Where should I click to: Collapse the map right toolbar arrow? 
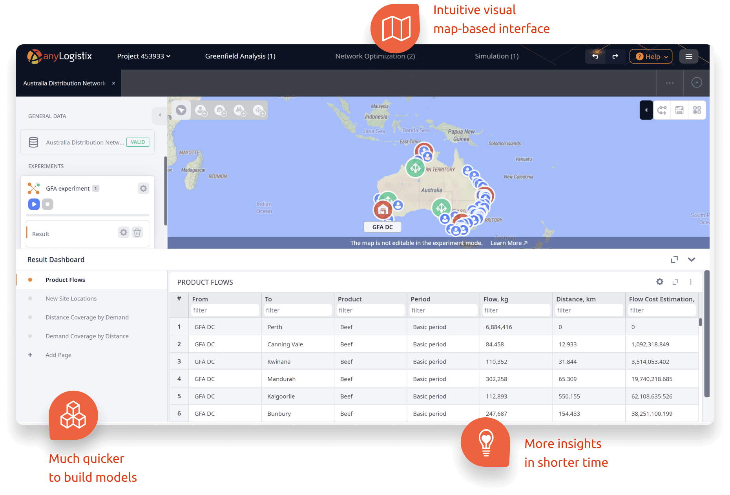click(646, 110)
